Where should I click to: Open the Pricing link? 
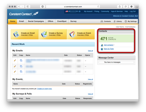97,12
